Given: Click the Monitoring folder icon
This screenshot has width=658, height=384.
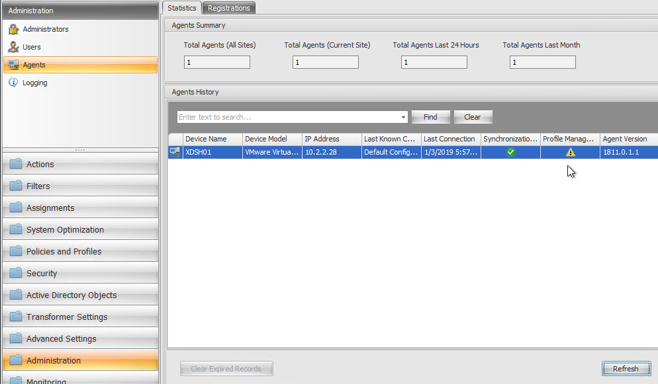Looking at the screenshot, I should tap(16, 380).
